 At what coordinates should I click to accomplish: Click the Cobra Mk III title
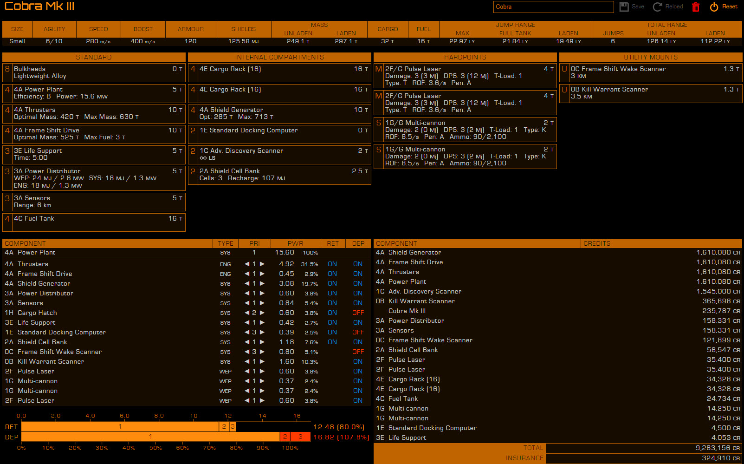coord(39,6)
